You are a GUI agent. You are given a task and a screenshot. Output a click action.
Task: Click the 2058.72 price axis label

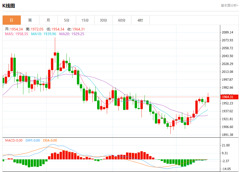pyautogui.click(x=227, y=48)
